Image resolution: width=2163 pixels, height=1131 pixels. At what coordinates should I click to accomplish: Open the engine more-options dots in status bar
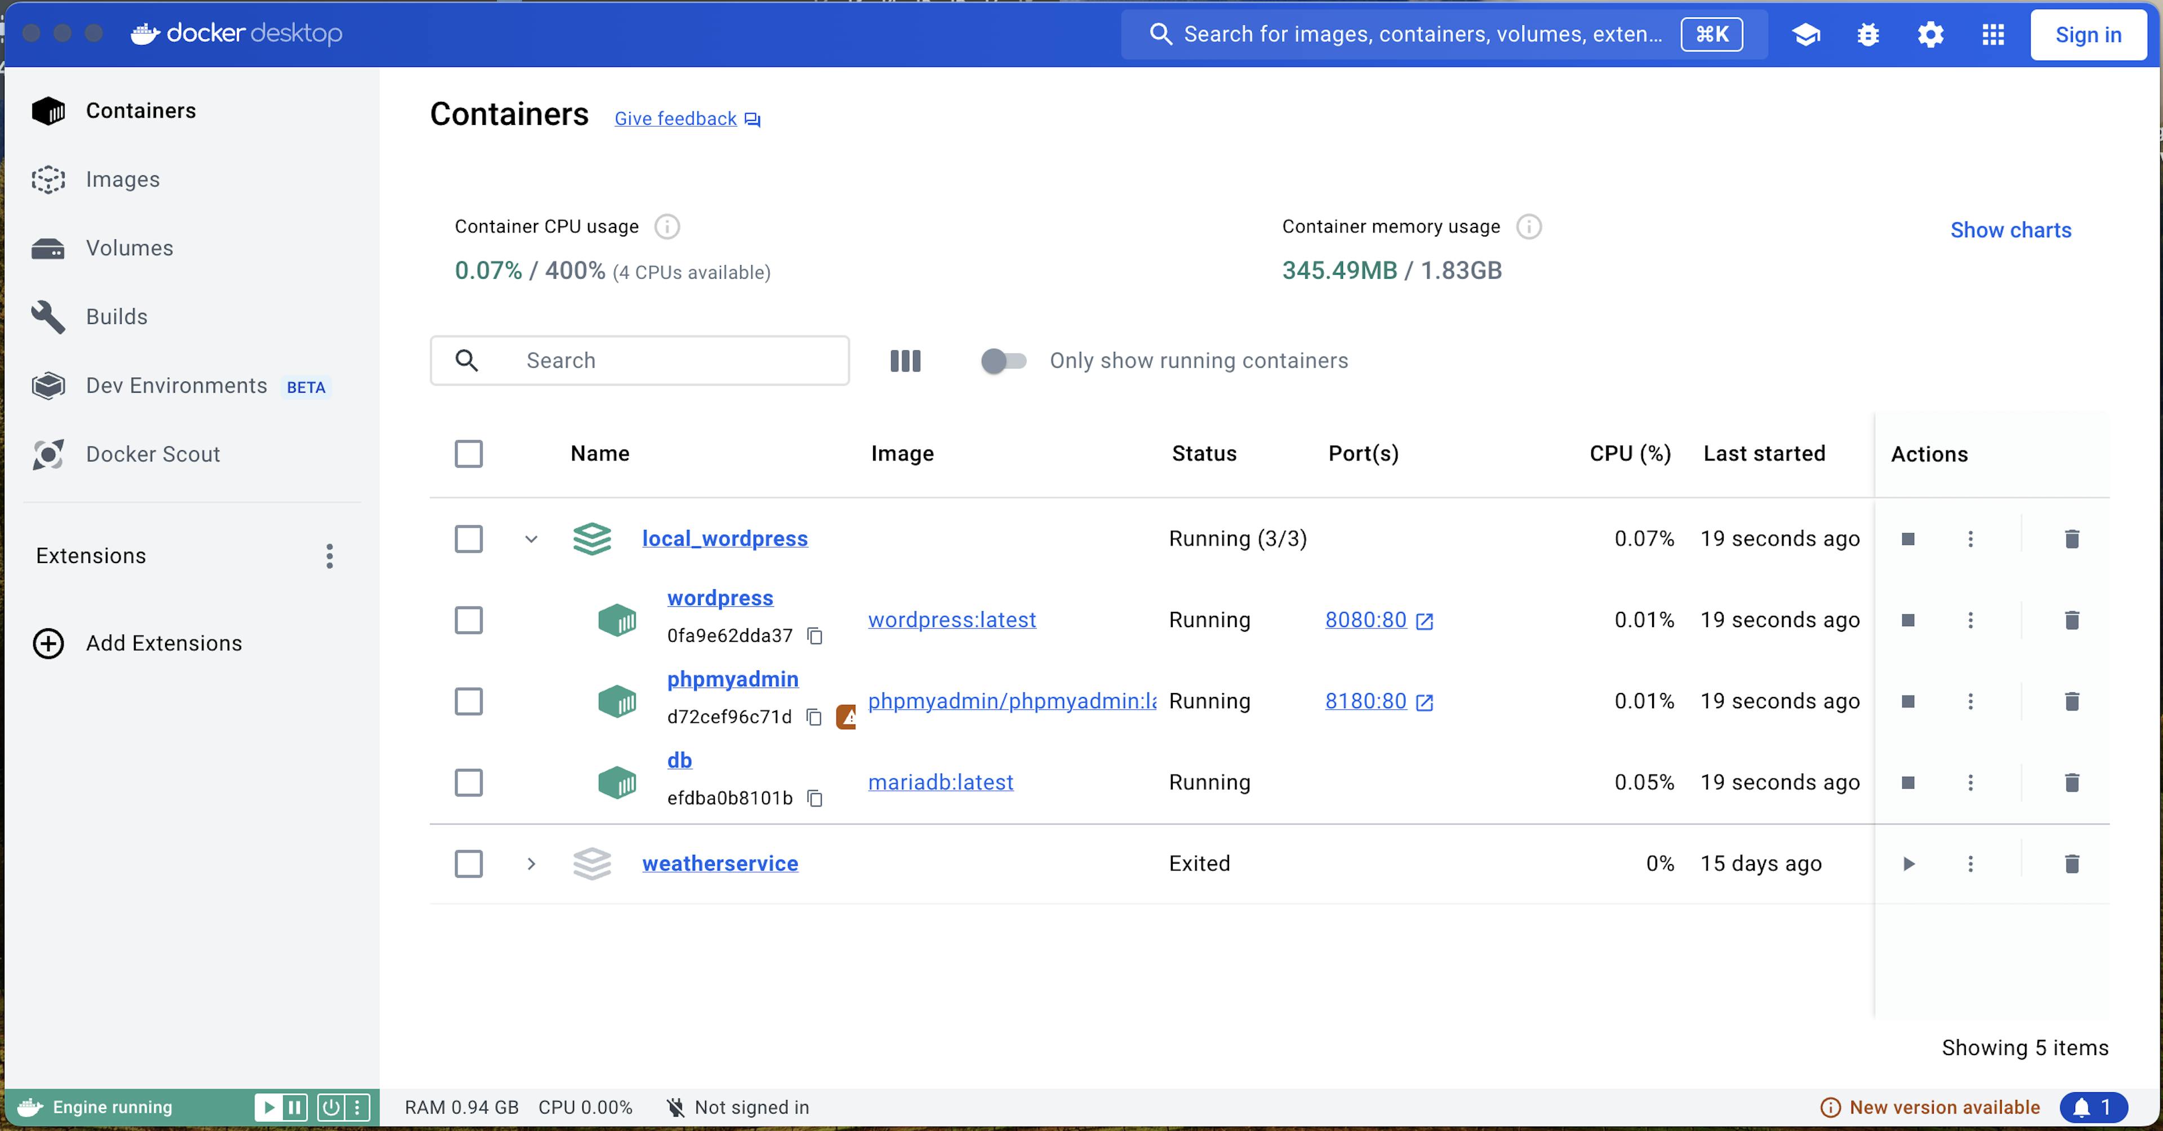pos(358,1107)
